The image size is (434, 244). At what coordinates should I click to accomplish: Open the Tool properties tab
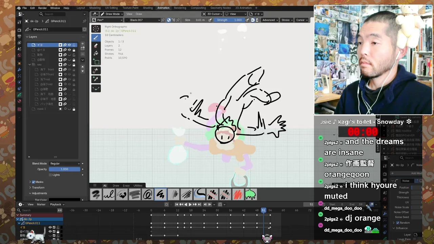(x=19, y=22)
